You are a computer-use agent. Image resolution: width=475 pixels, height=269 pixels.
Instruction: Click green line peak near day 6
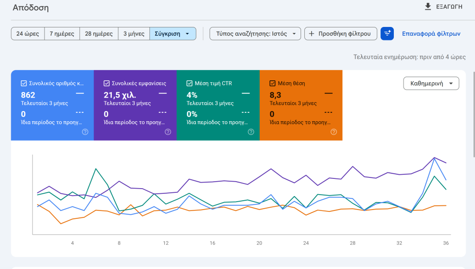[96, 169]
